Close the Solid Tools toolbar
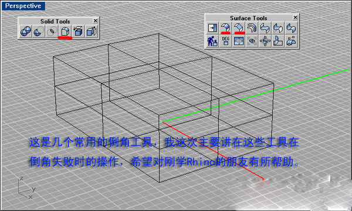352x211 pixels. pos(96,21)
